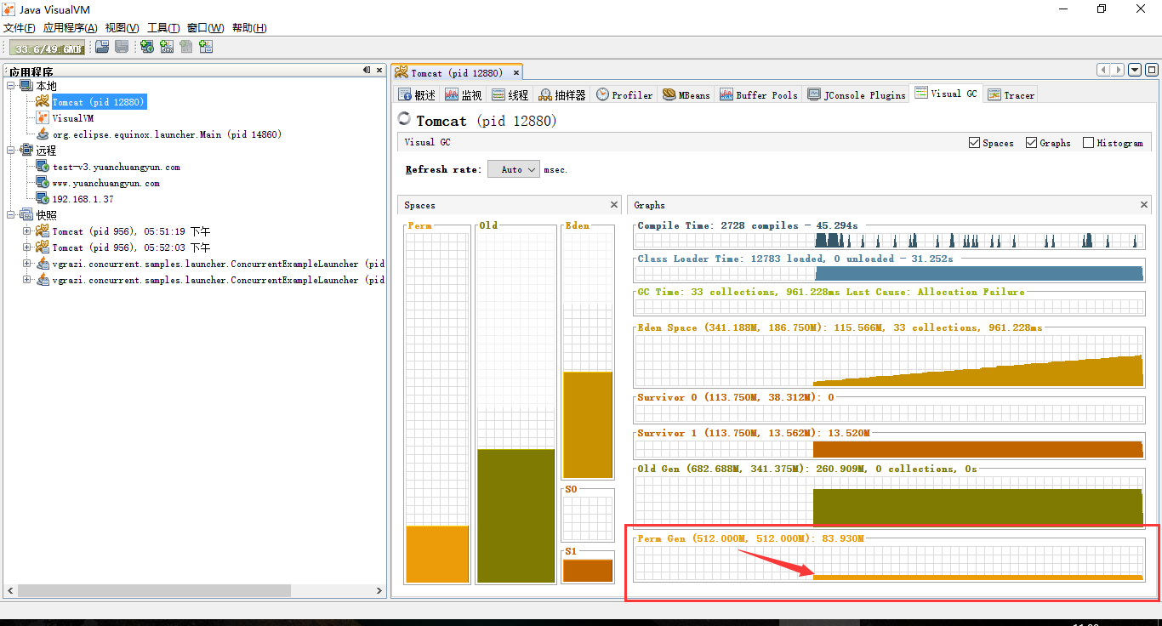The width and height of the screenshot is (1162, 626).
Task: Click the 远程 network icon
Action: pos(26,151)
